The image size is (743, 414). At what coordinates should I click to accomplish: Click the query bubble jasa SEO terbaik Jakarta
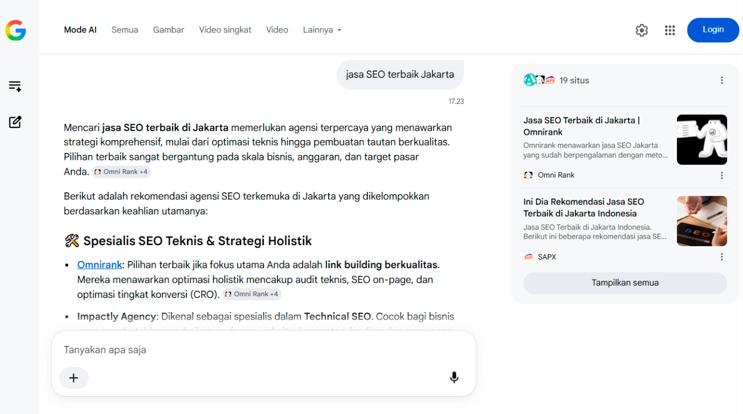(400, 75)
